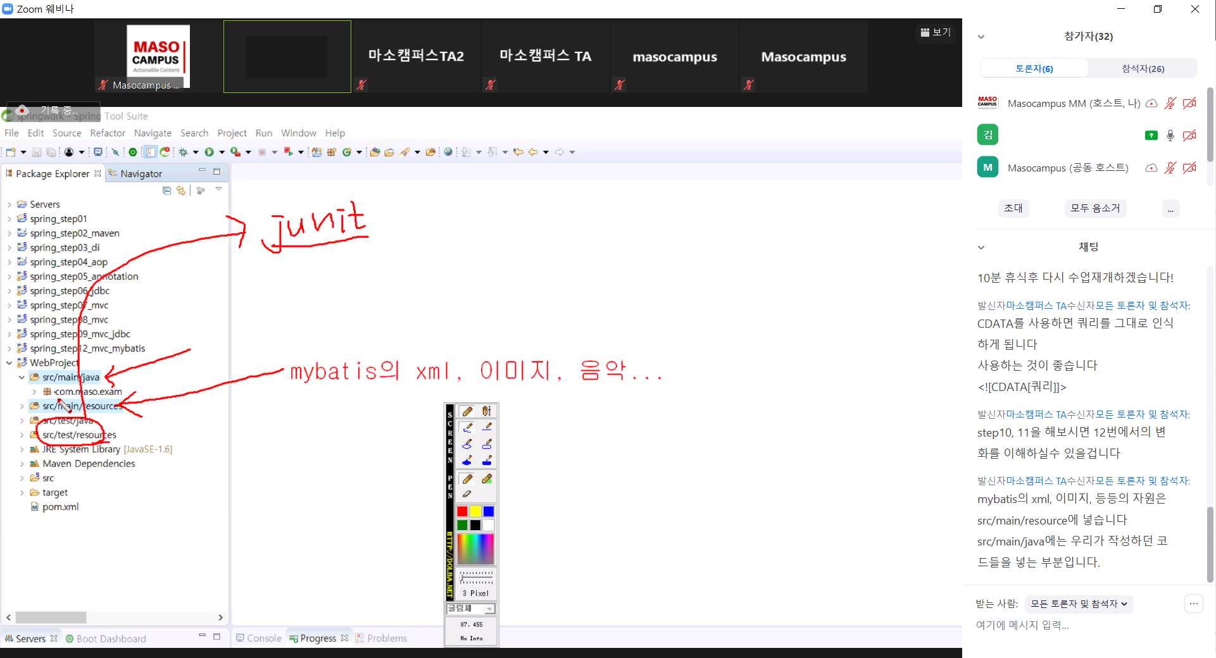
Task: Toggle video for Masocampus co-host participant
Action: pyautogui.click(x=1189, y=168)
